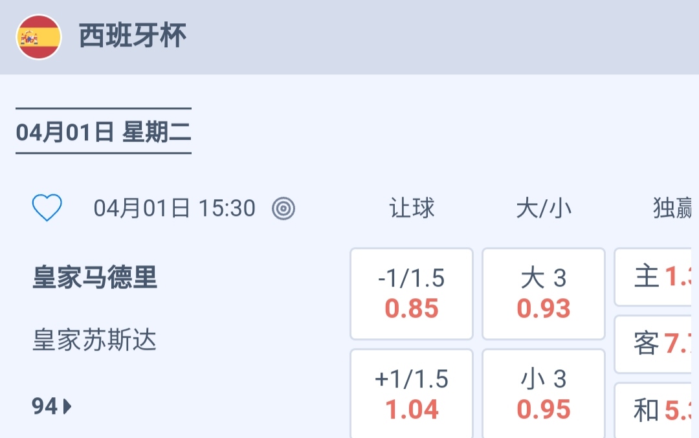The width and height of the screenshot is (699, 438).
Task: Expand the 94 more markets arrow
Action: click(x=68, y=407)
